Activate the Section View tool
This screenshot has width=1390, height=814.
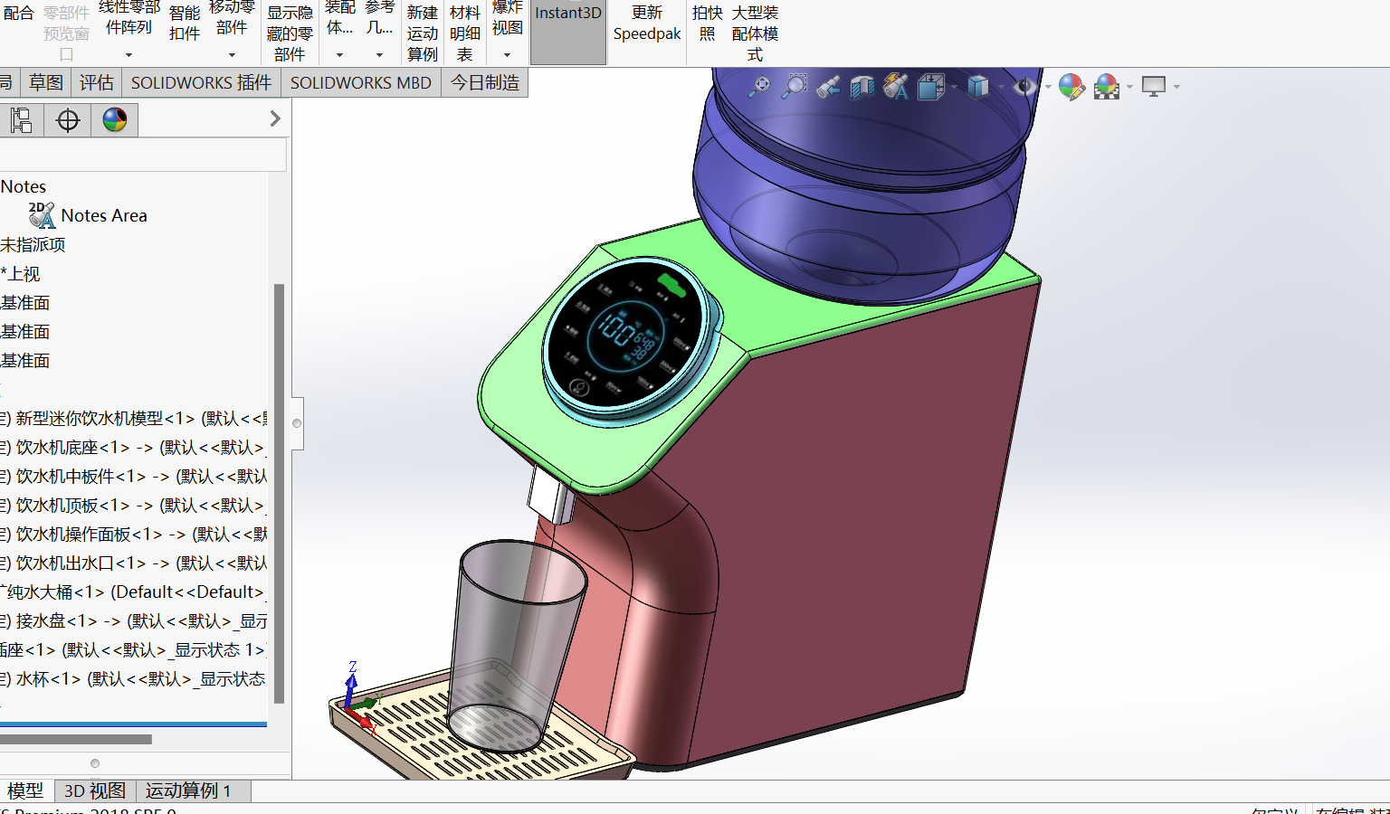[x=862, y=87]
